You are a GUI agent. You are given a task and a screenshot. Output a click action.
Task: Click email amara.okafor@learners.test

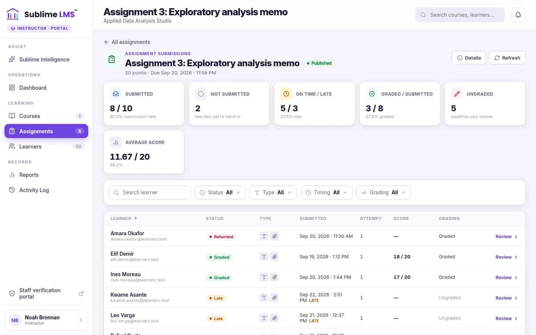tap(138, 239)
